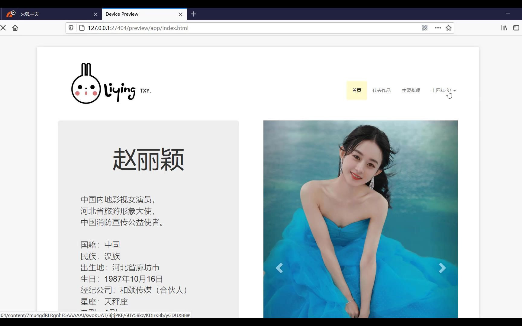The width and height of the screenshot is (522, 326).
Task: Bookmark this page with the star icon
Action: tap(449, 28)
